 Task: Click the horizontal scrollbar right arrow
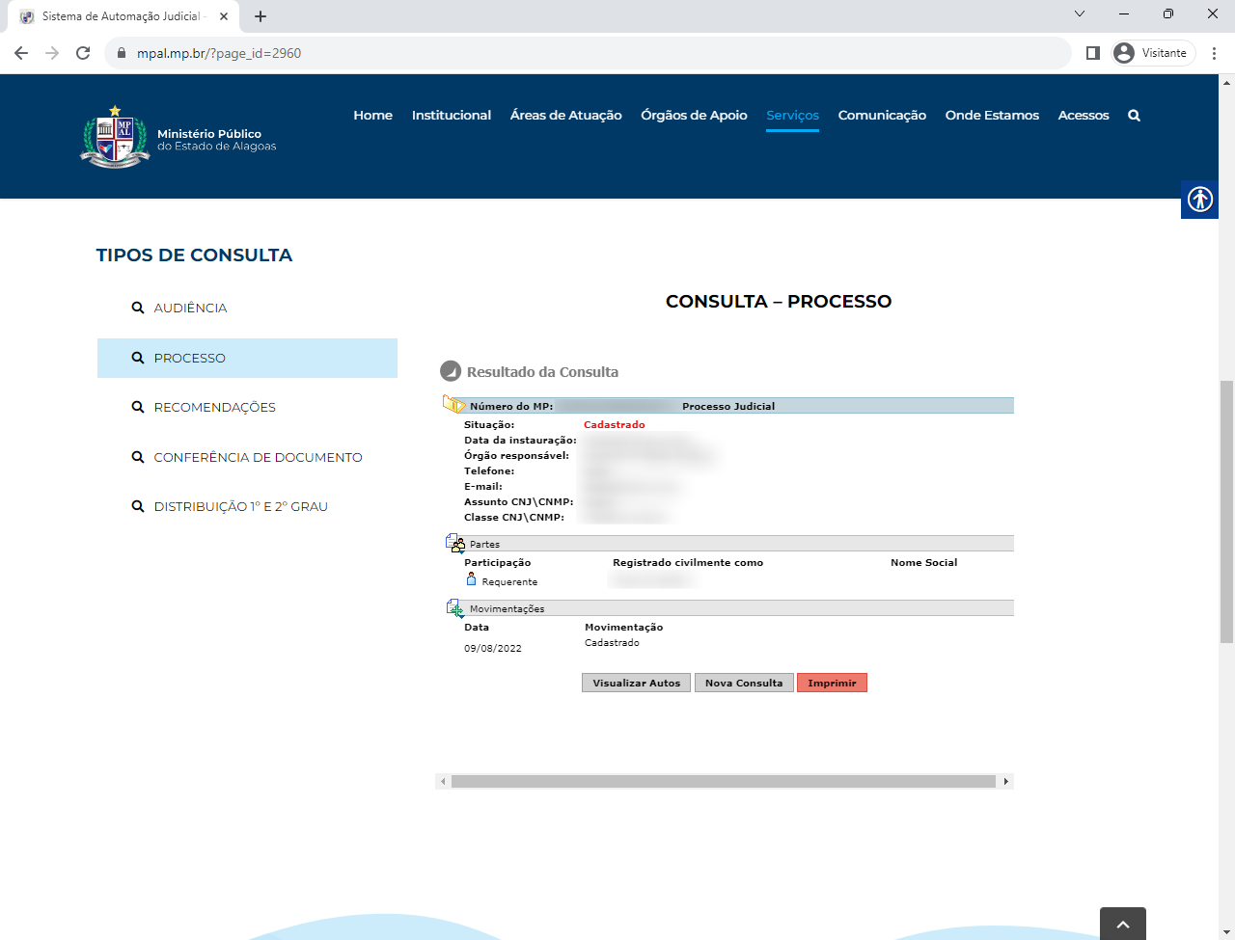click(x=1005, y=781)
